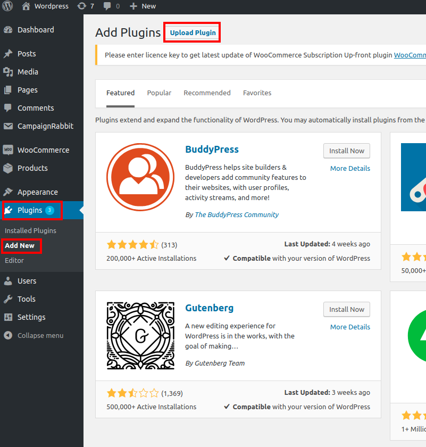Viewport: 426px width, 447px height.
Task: Switch to the Featured tab
Action: pos(120,93)
